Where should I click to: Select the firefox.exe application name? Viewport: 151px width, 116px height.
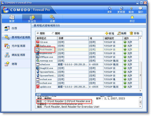[x=45, y=46]
